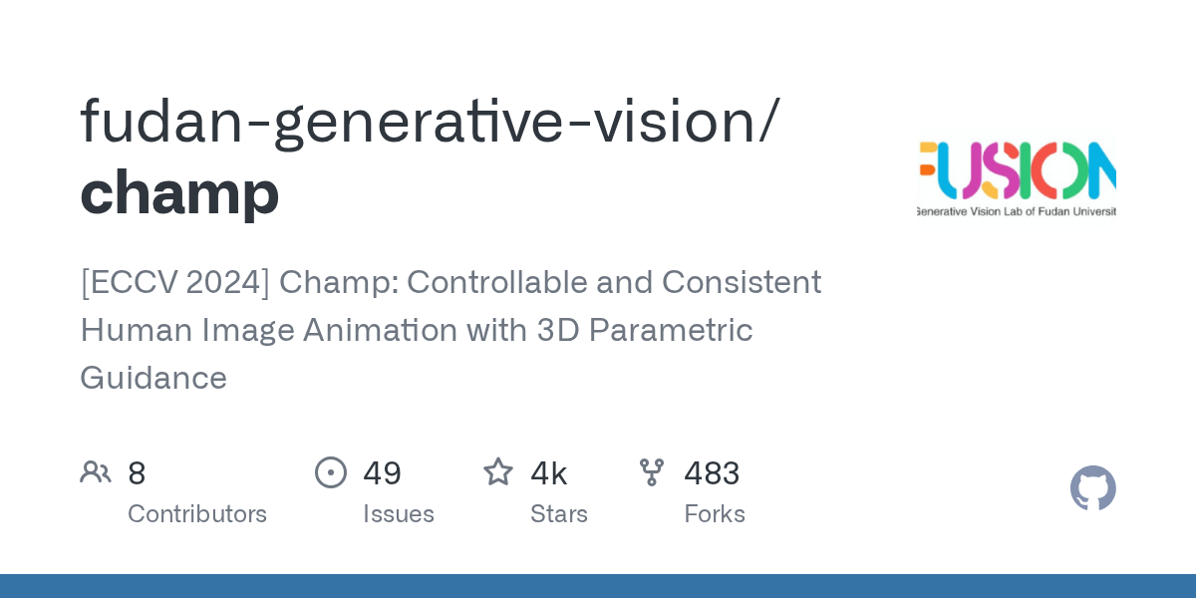The image size is (1196, 598).
Task: Click the contributors count 8
Action: coord(137,473)
